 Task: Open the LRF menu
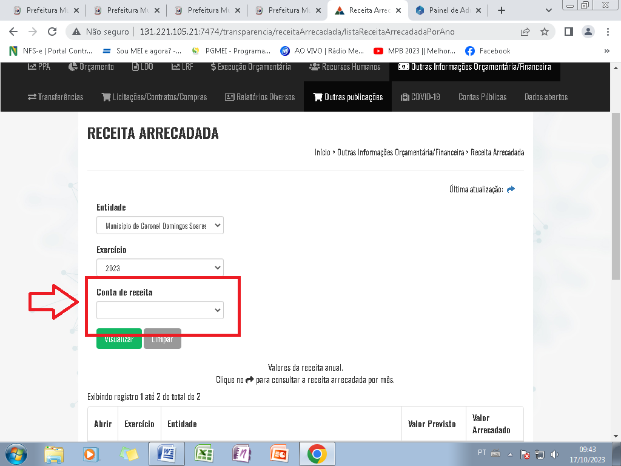pos(182,67)
